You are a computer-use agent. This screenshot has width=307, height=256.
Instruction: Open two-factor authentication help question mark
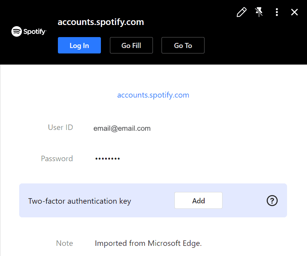pyautogui.click(x=272, y=201)
